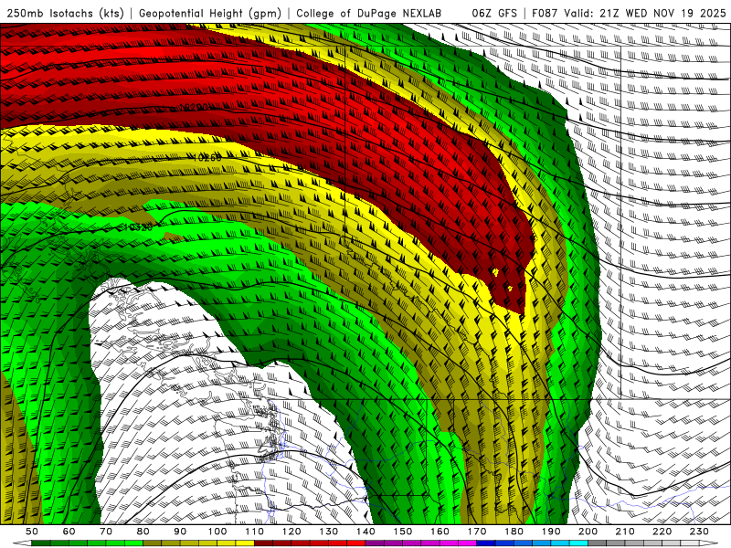Click the 200 label on the color scale
Viewport: 731px width, 548px height.
(x=588, y=532)
